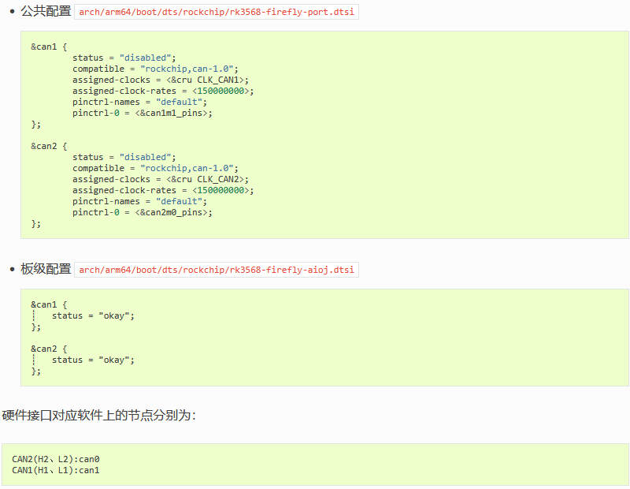Select the CAN1(H1、L1):can1 line
This screenshot has height=489, width=630.
pyautogui.click(x=56, y=470)
